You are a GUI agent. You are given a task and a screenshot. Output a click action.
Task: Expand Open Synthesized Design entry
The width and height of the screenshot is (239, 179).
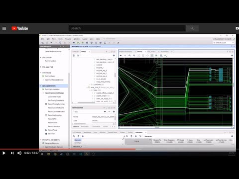43,80
